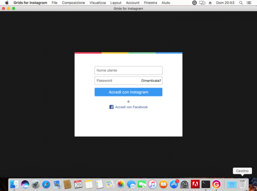Open Safari compass icon in Dock

tap(46, 184)
